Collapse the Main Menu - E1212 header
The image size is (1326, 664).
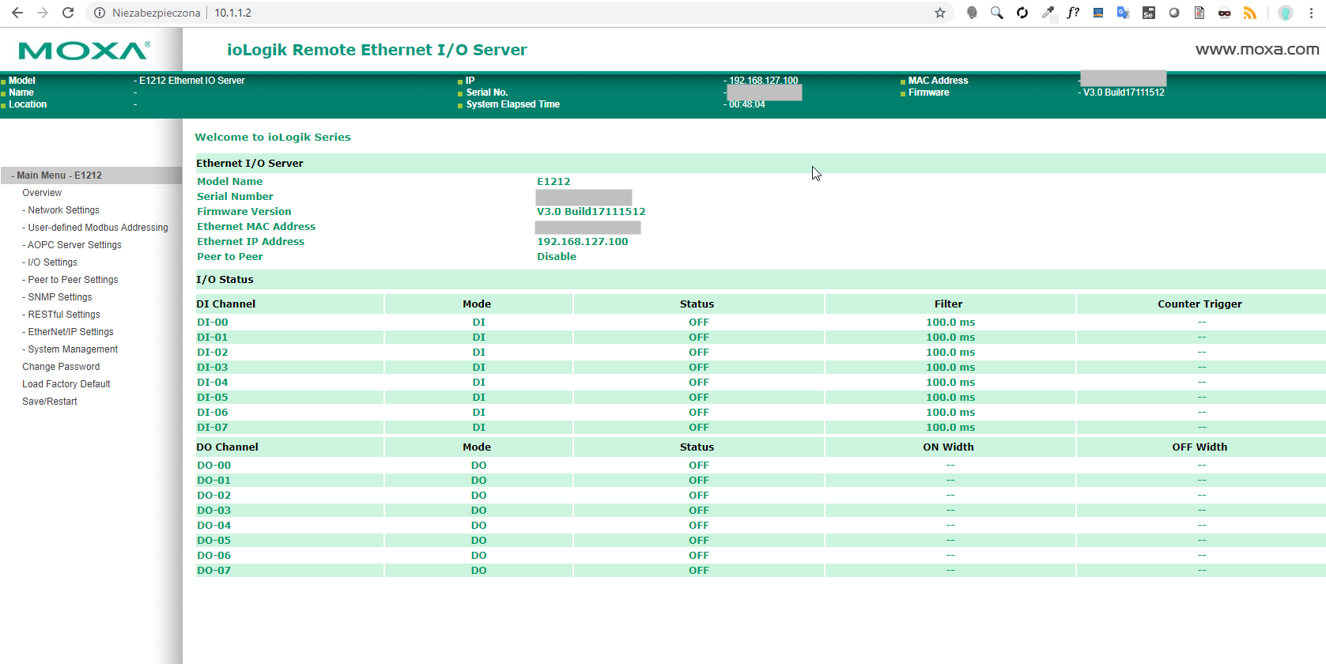pyautogui.click(x=59, y=175)
